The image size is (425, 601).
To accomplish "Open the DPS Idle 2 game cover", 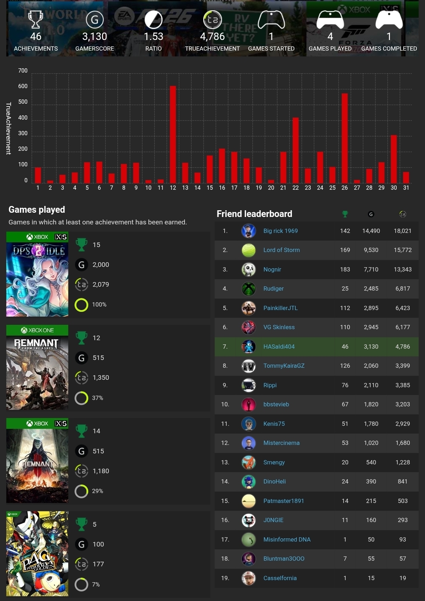I will 37,274.
